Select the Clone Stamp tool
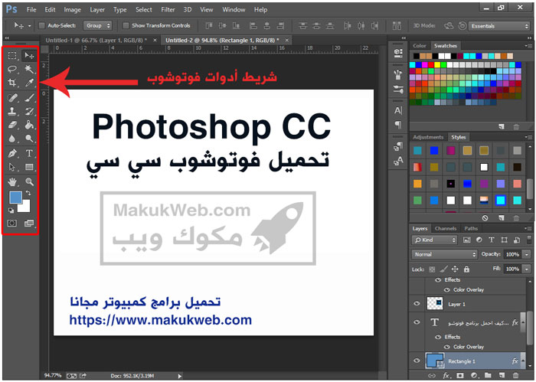The height and width of the screenshot is (382, 536). (x=12, y=112)
